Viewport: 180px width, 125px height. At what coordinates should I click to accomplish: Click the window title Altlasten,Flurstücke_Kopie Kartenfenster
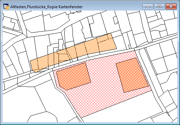tap(46, 7)
